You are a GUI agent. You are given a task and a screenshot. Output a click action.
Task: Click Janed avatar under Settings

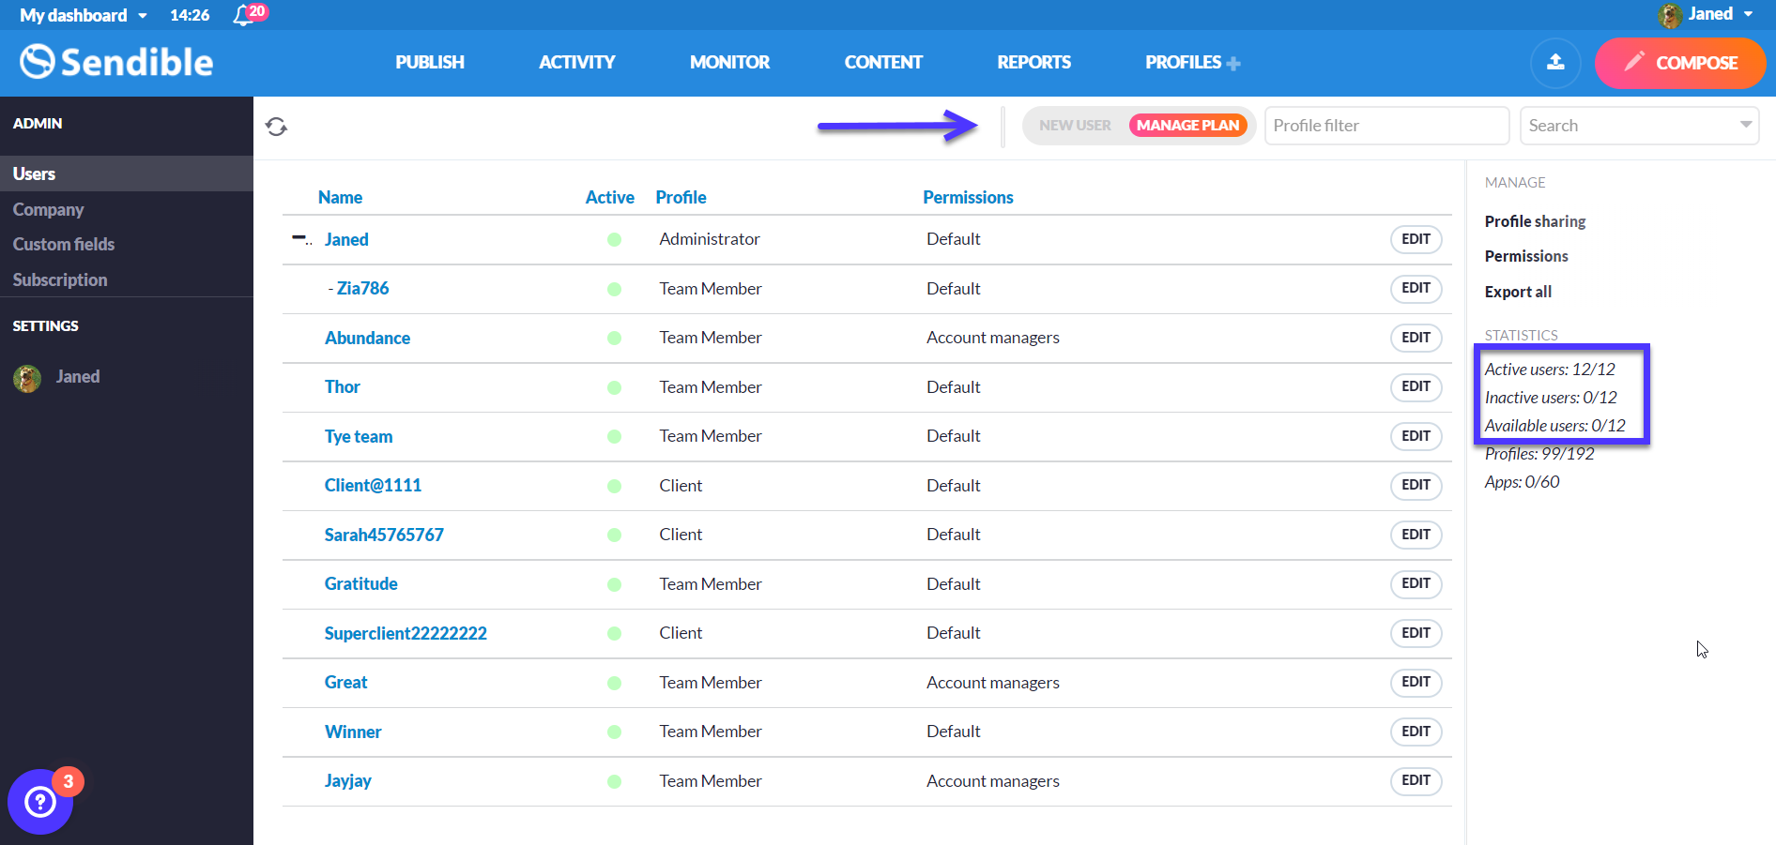pos(27,378)
